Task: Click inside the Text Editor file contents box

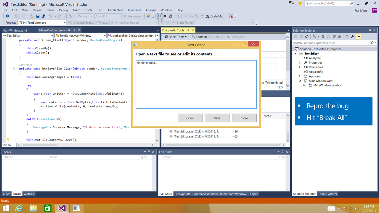Action: [196, 85]
